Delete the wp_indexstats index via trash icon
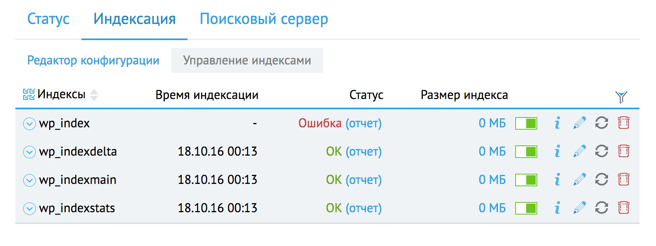The width and height of the screenshot is (656, 246). click(624, 208)
